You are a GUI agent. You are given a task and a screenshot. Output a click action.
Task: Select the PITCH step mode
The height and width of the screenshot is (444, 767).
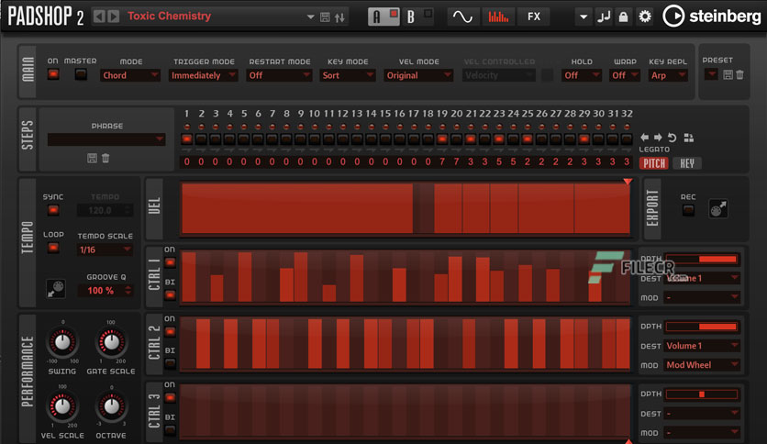point(654,163)
